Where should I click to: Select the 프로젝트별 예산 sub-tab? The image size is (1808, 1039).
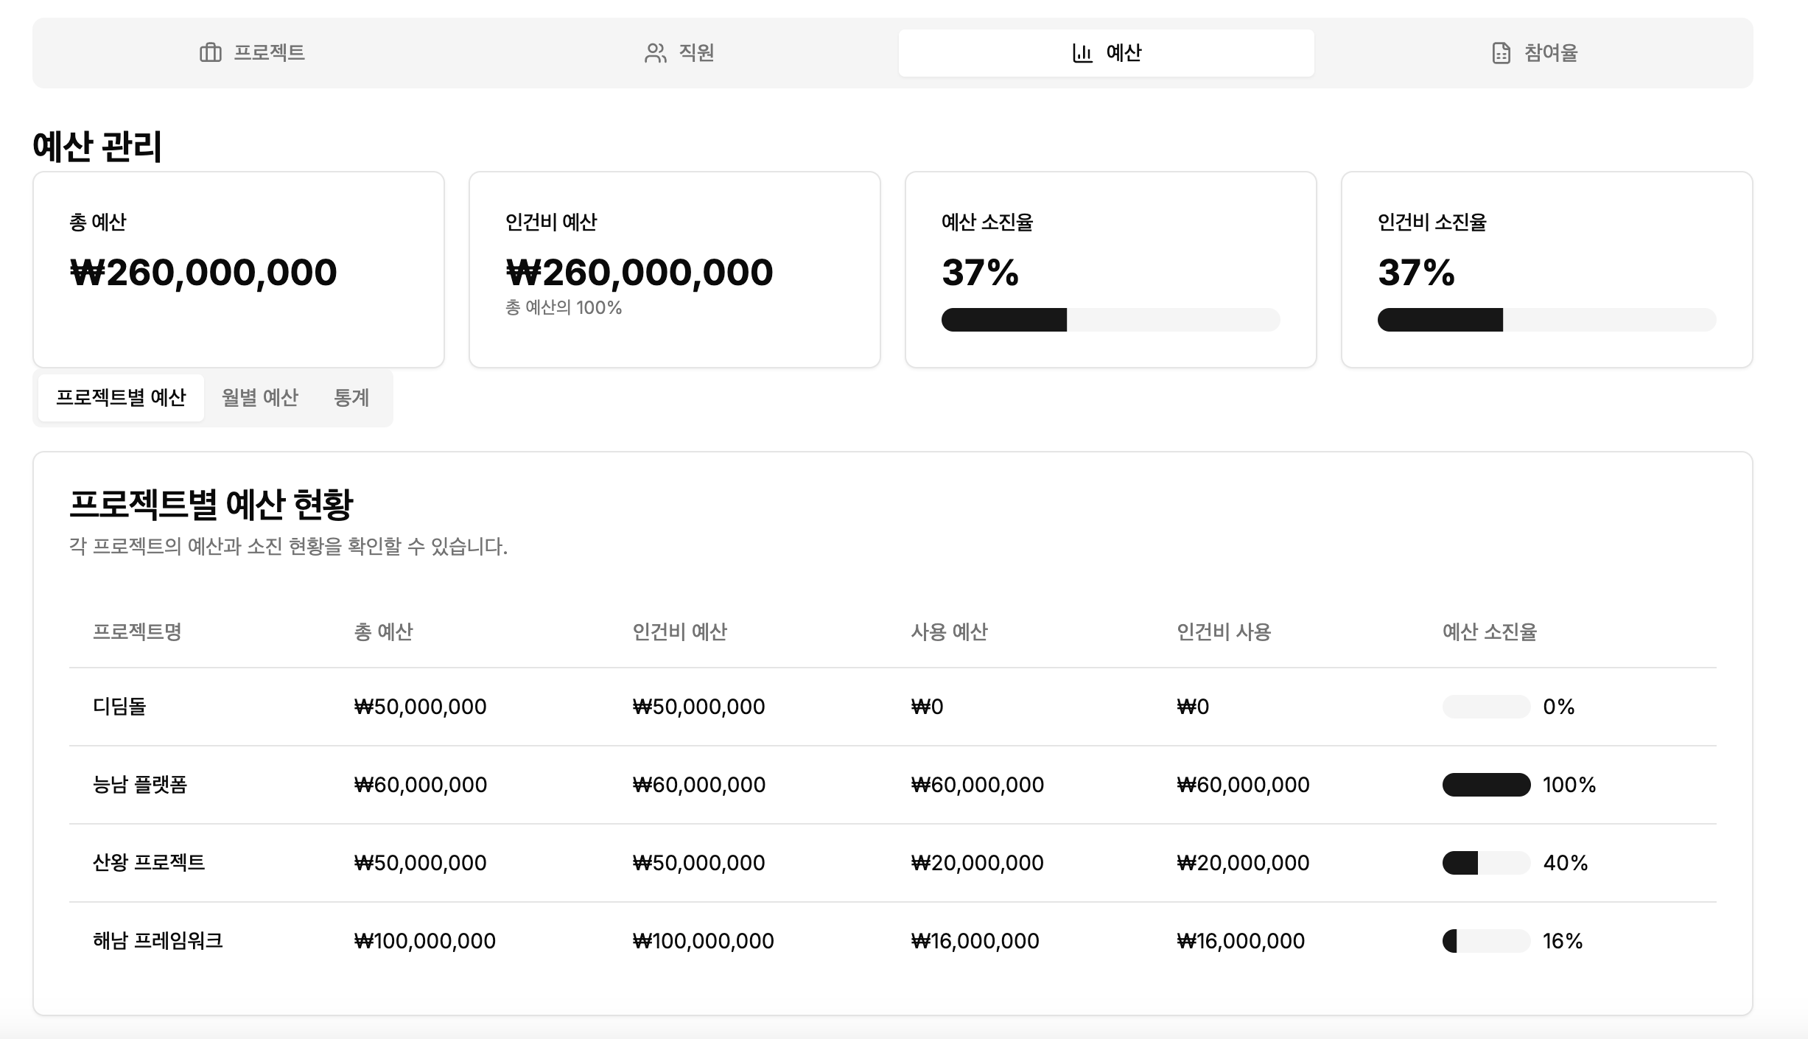click(121, 398)
